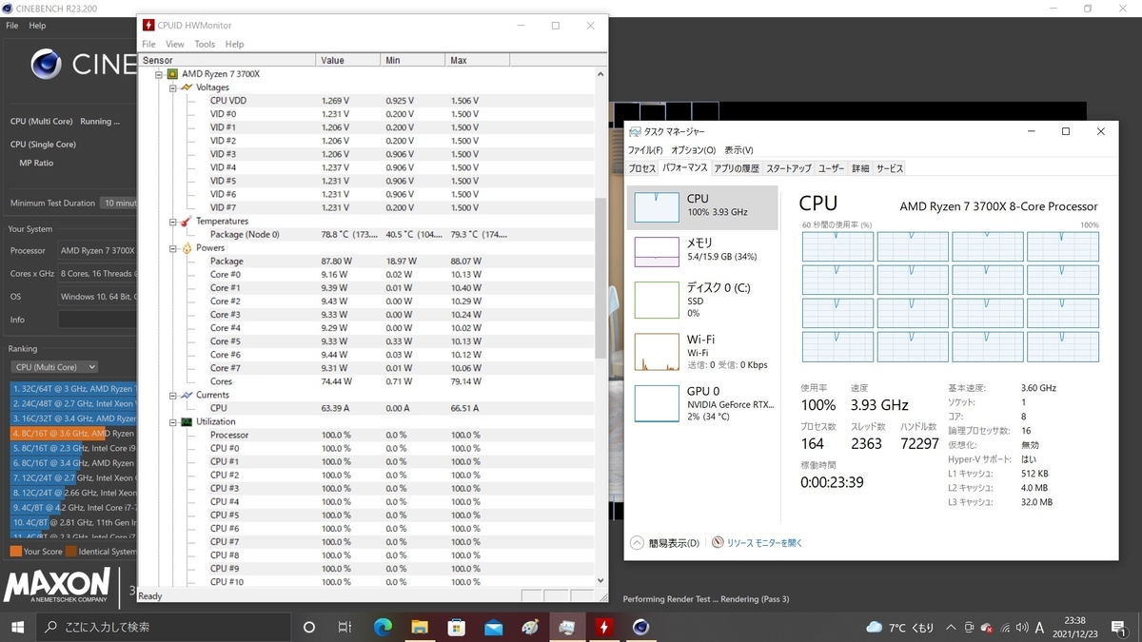Open Mail app from the taskbar
This screenshot has height=642, width=1142.
494,627
